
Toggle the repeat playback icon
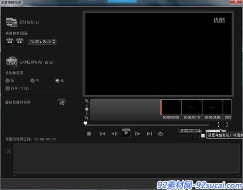[x=160, y=134]
